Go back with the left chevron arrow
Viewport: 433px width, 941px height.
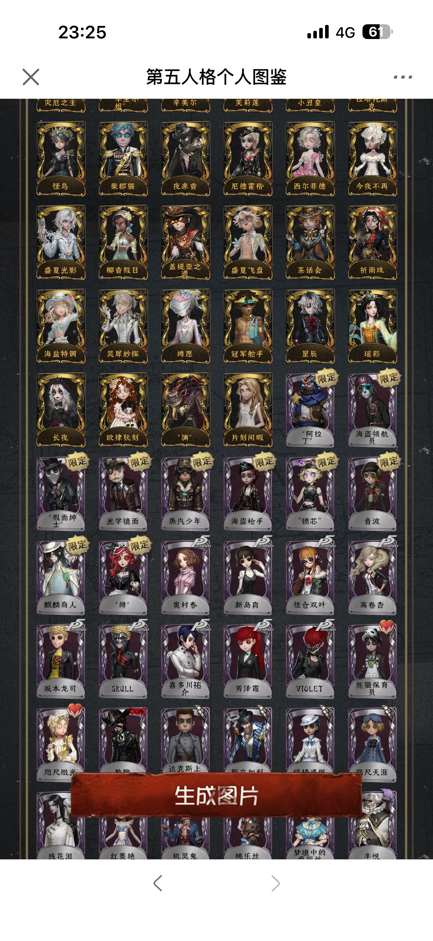[x=157, y=883]
